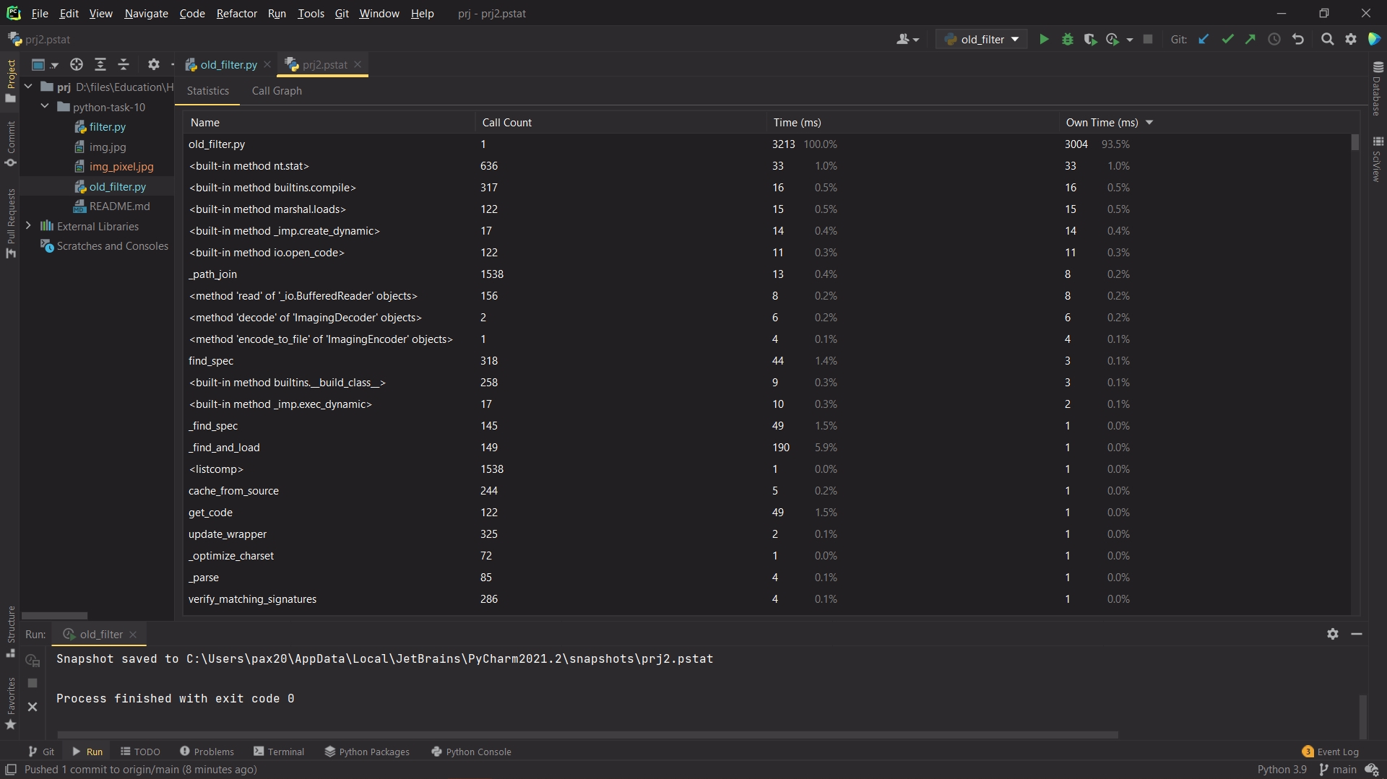Viewport: 1387px width, 779px height.
Task: Open the old_filter run configuration dropdown
Action: coord(981,40)
